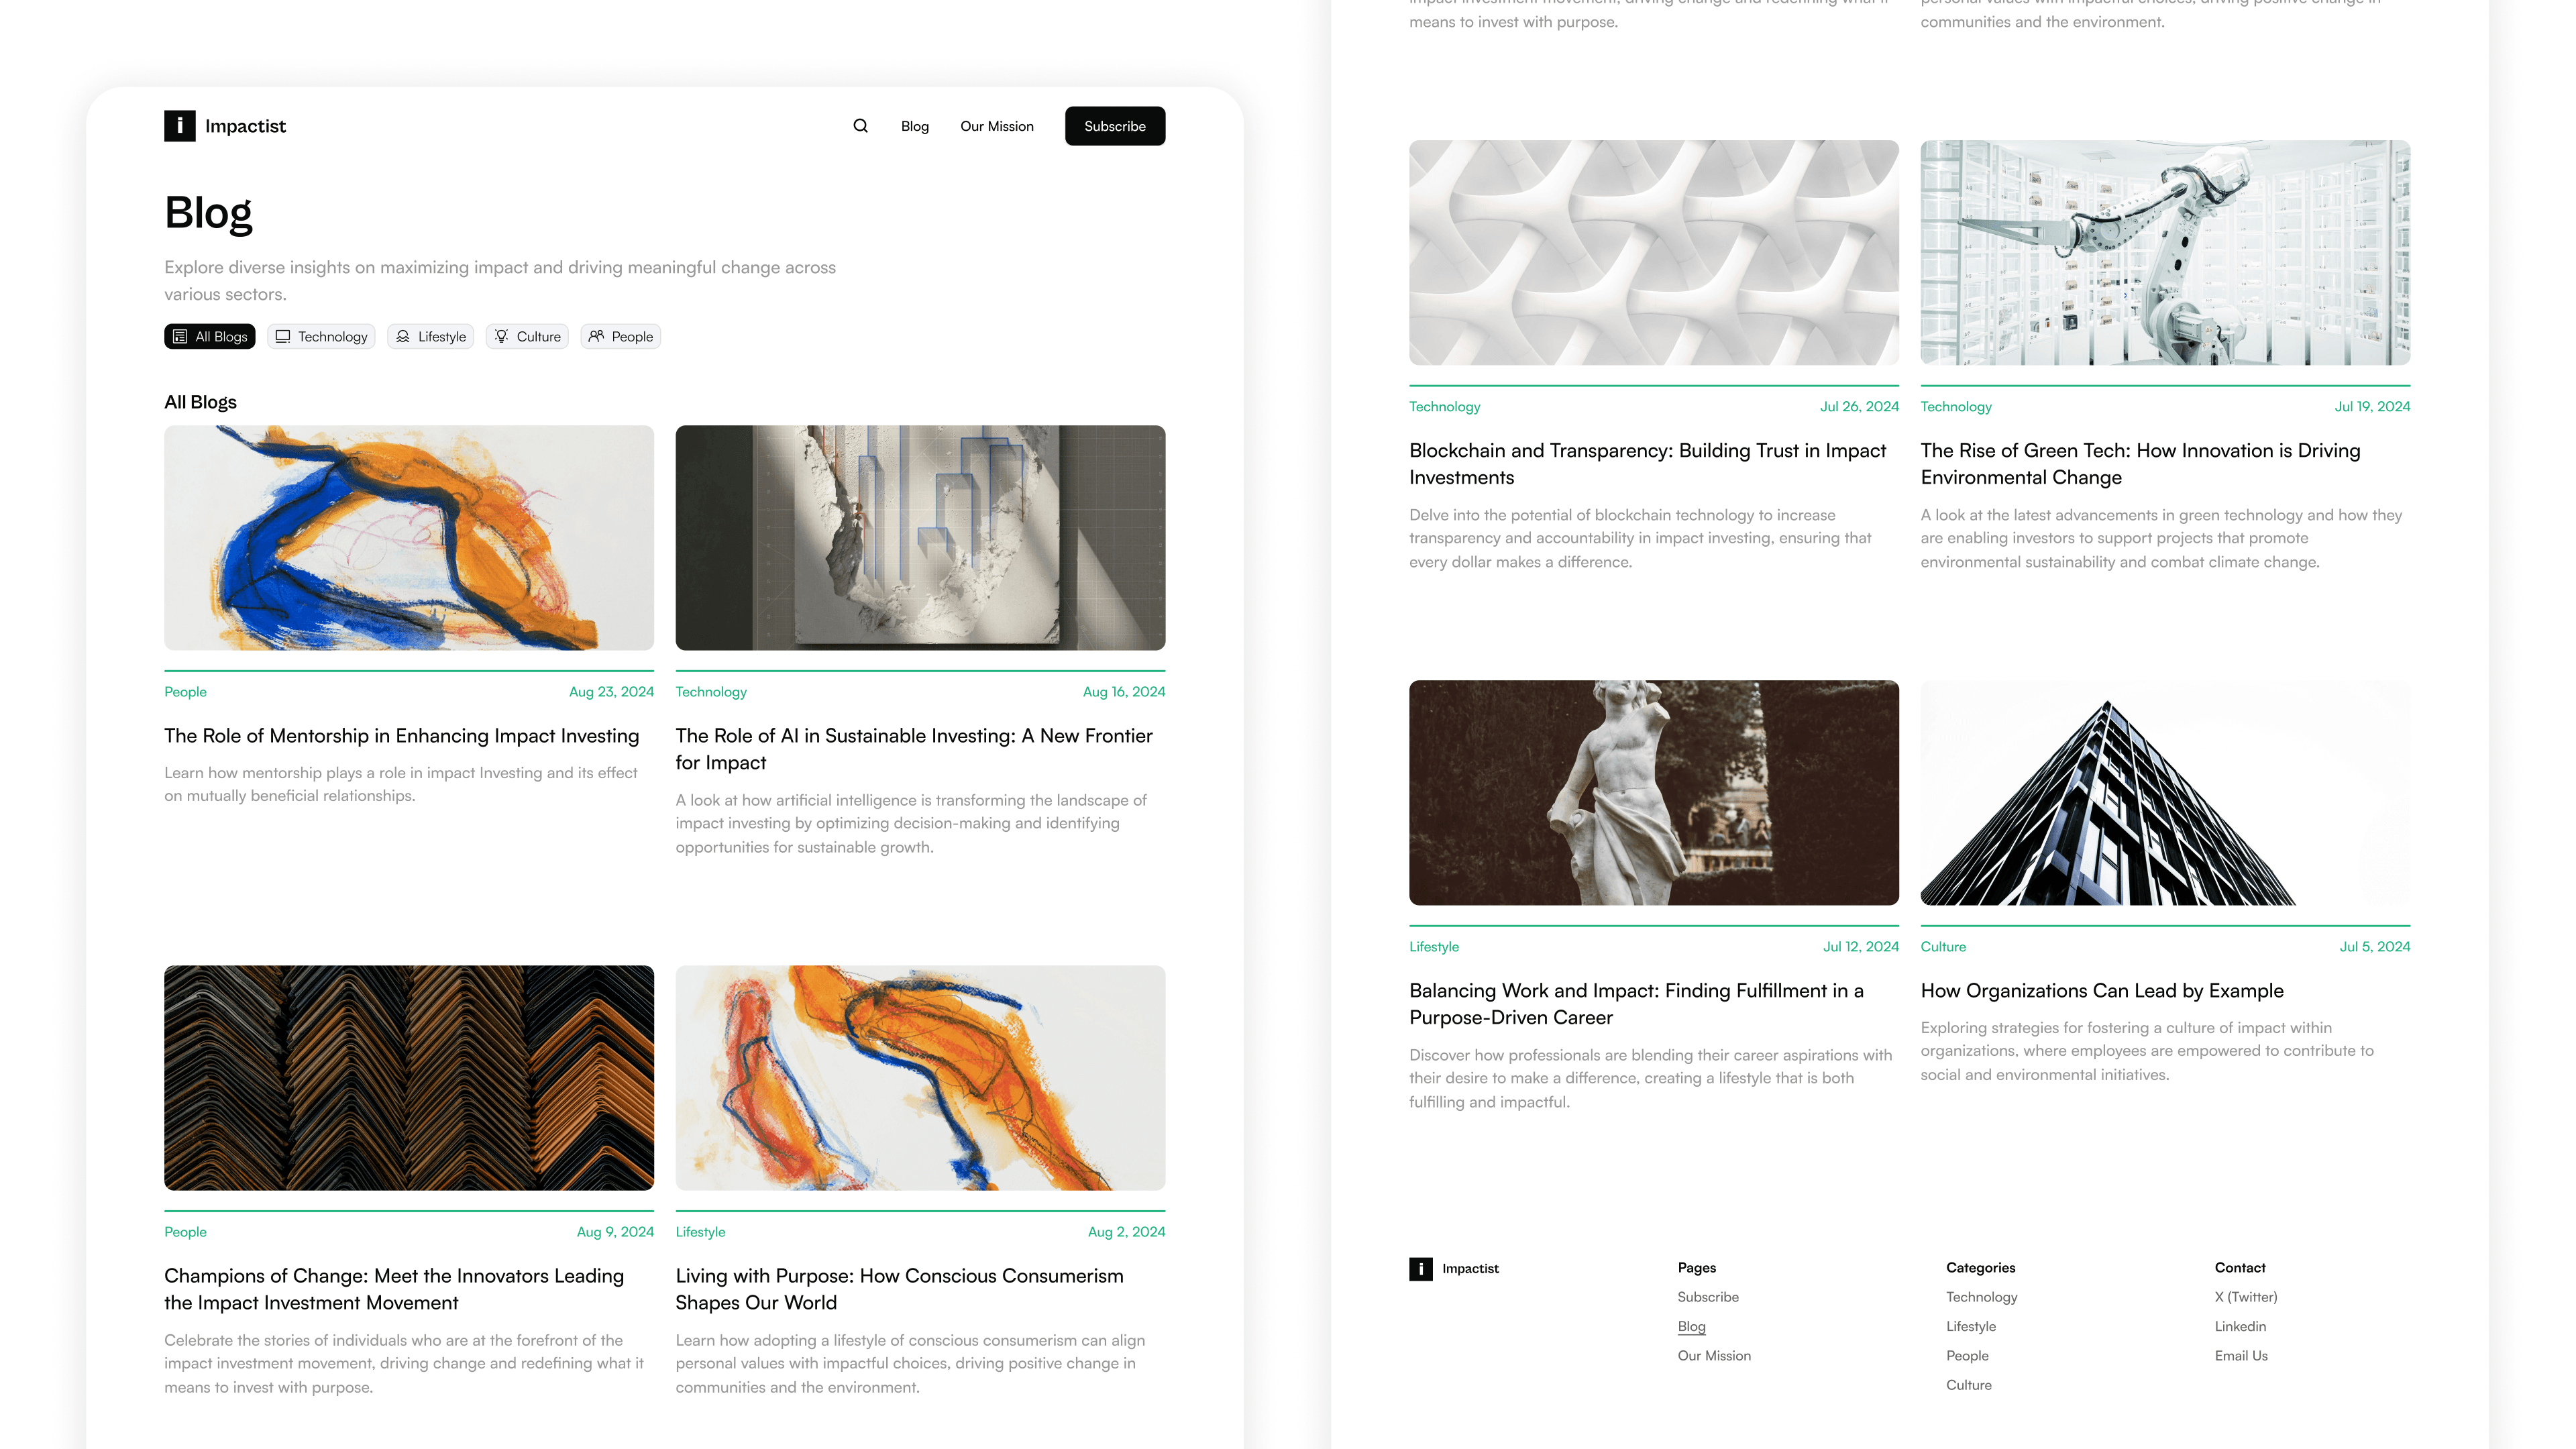Click the Impactist brand name in the footer
Screen dimensions: 2576x1449
1470,1269
